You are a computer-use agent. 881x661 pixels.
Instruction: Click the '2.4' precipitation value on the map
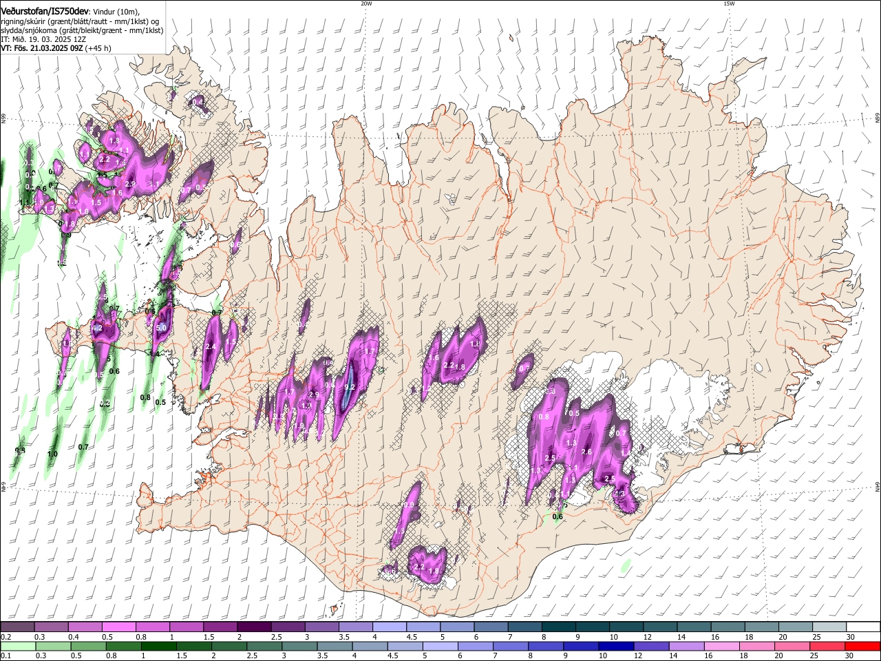click(x=211, y=346)
